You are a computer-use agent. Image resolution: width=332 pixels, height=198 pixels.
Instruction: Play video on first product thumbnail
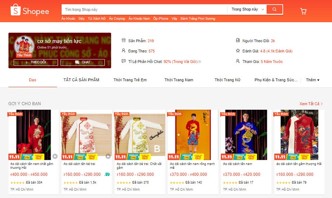pos(55,156)
